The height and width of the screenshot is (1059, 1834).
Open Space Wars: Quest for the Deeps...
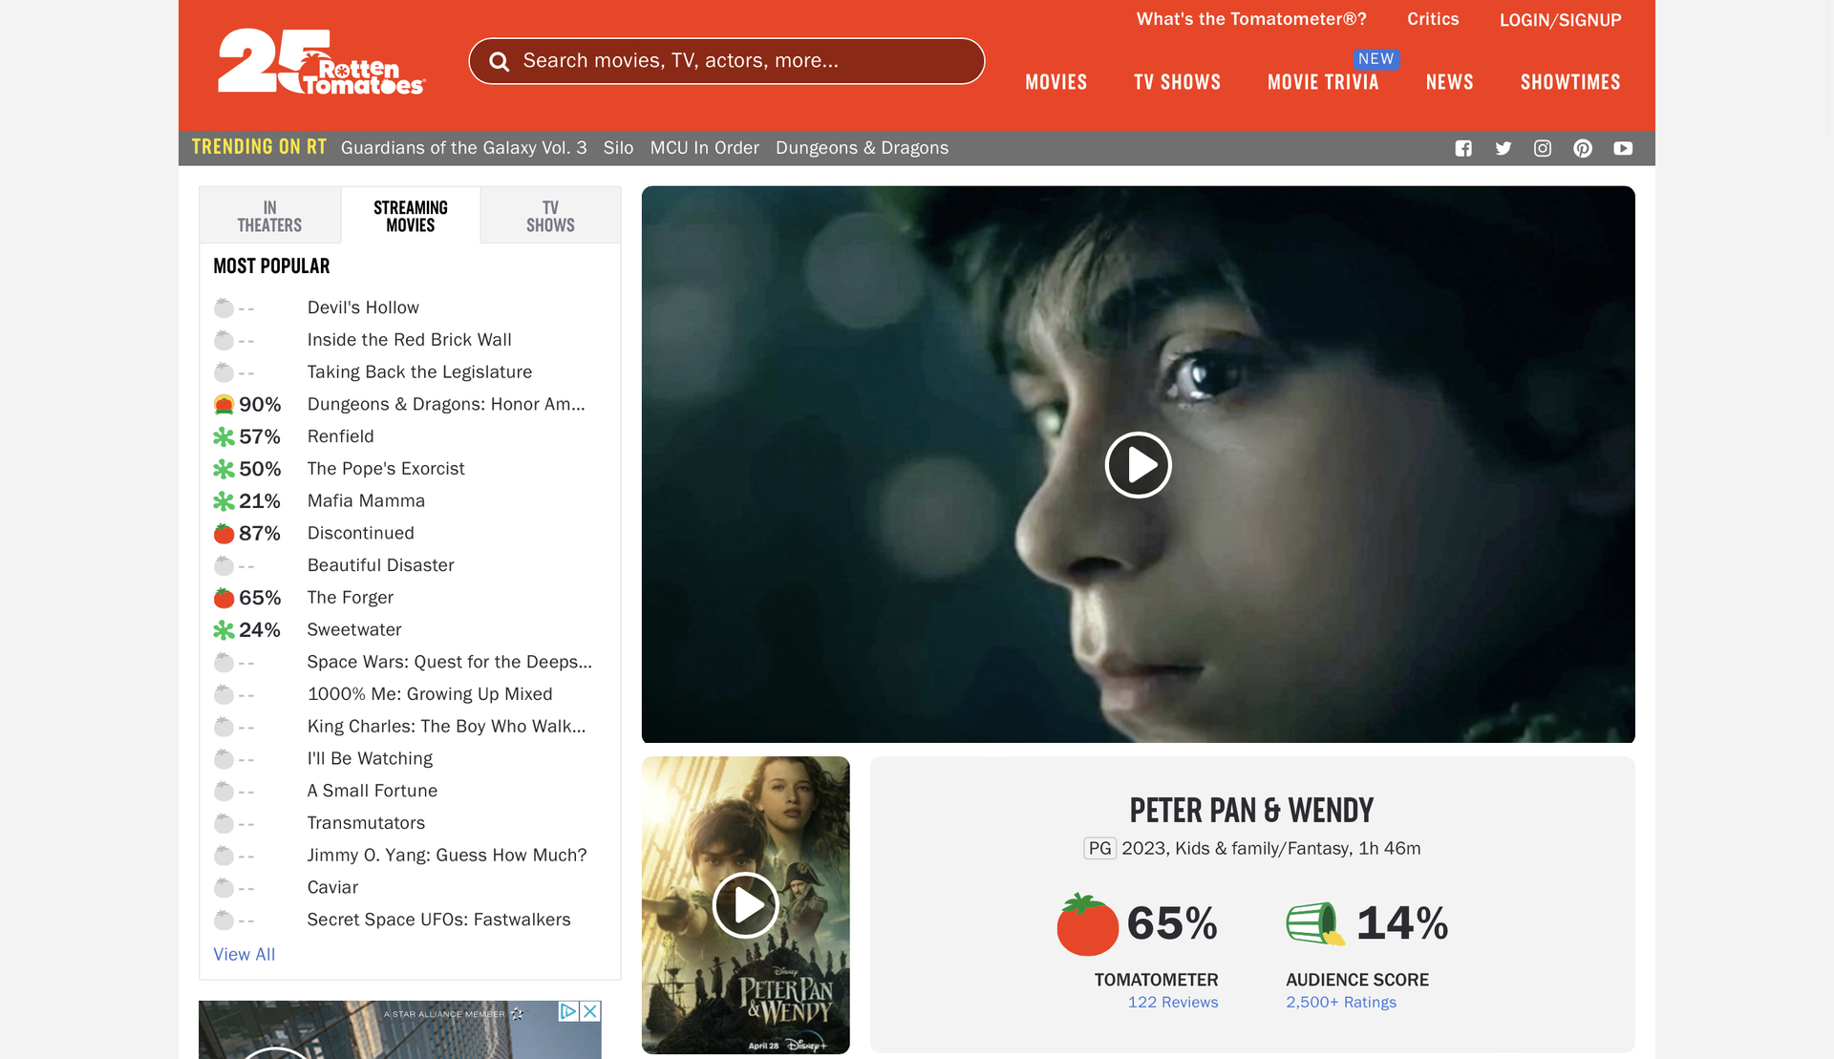pos(449,663)
